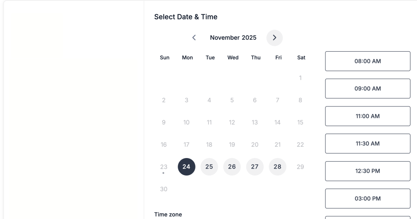
Task: Advance to the next month
Action: coord(274,38)
